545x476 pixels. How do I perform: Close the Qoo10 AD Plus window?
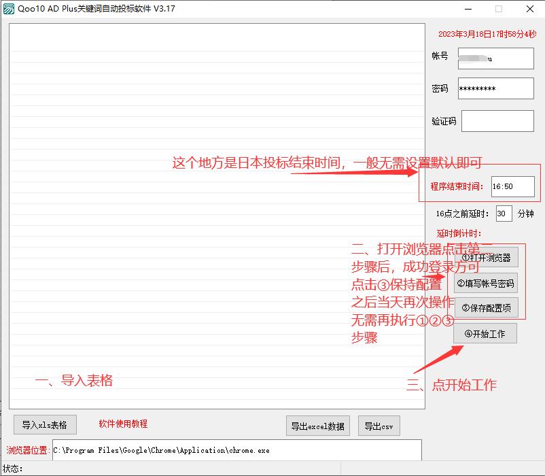tap(529, 9)
